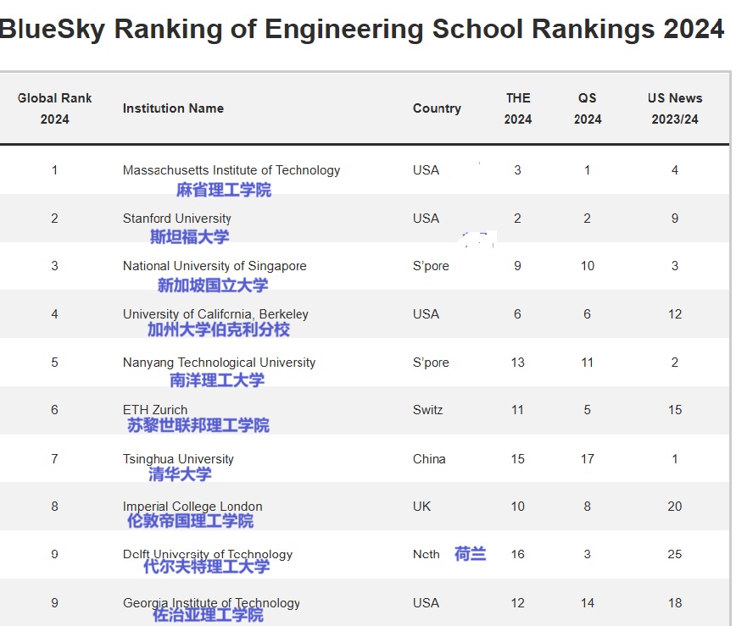Screen dimensions: 736x626
Task: Open Imperial College London entry
Action: (192, 507)
